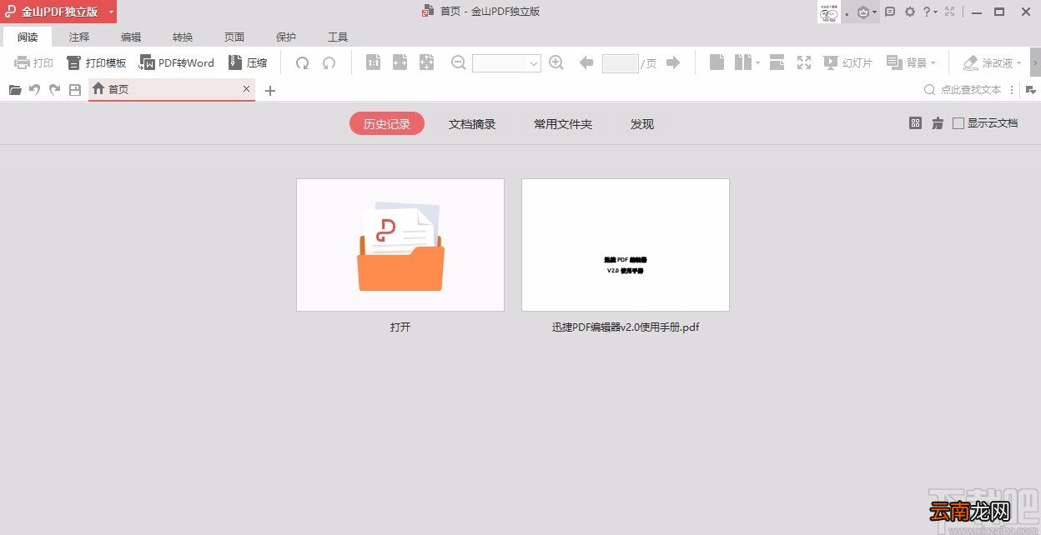Click the undo arrow in quick bar
This screenshot has height=535, width=1041.
pyautogui.click(x=35, y=90)
